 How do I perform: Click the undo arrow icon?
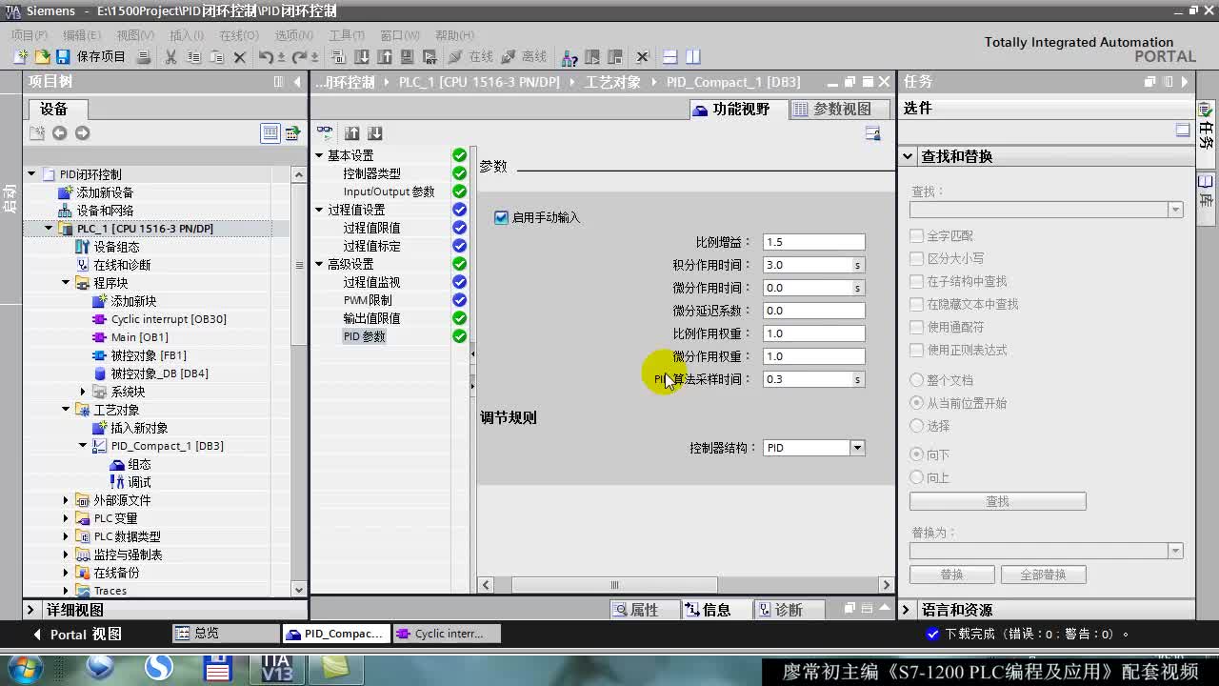(x=267, y=57)
